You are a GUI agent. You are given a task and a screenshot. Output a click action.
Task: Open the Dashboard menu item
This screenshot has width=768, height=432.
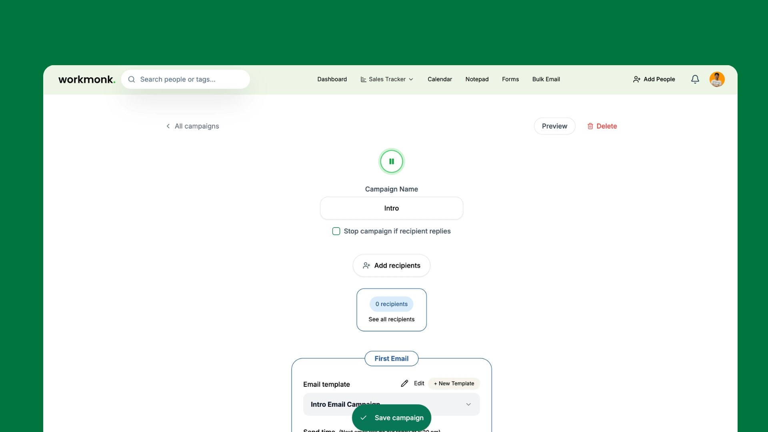[332, 79]
